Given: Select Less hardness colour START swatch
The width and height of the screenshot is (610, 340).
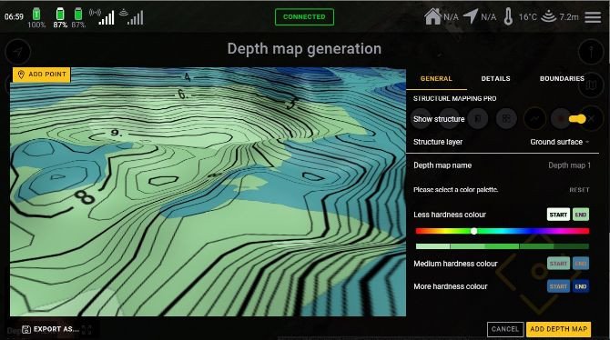Looking at the screenshot, I should (x=558, y=215).
